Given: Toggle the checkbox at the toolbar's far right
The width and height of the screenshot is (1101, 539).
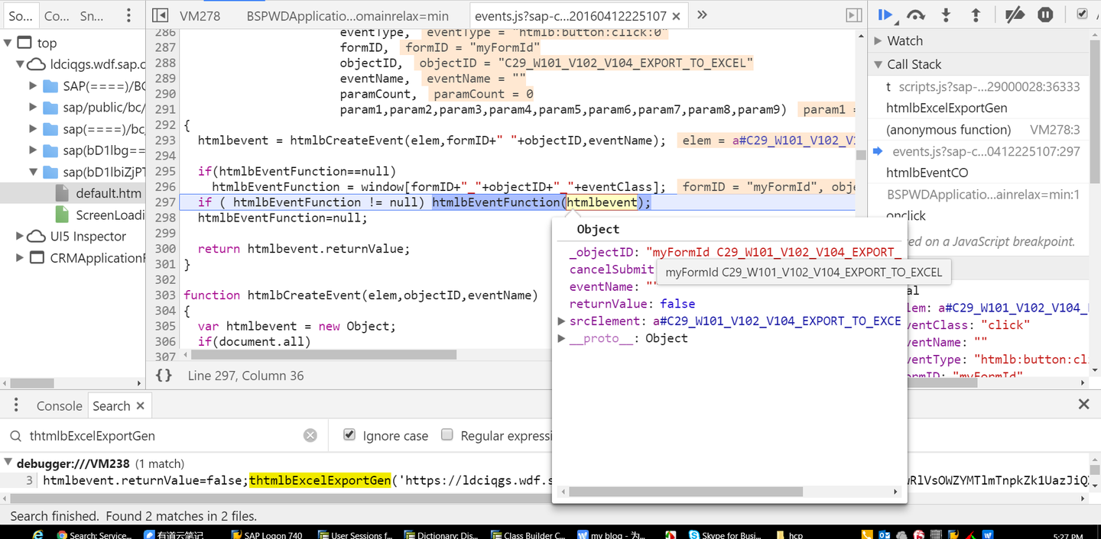Looking at the screenshot, I should point(1080,13).
